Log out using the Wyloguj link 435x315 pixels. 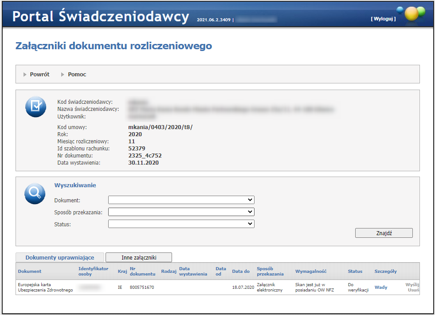(383, 19)
